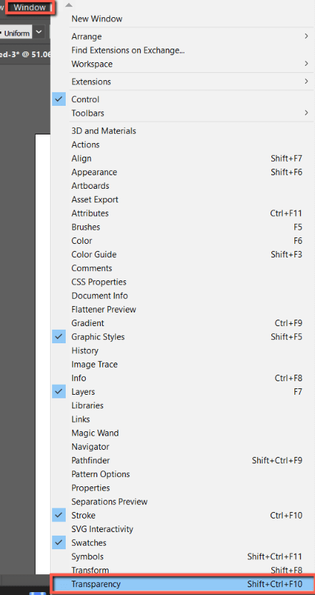Image resolution: width=315 pixels, height=595 pixels.
Task: Open the CSS Properties panel
Action: click(183, 282)
